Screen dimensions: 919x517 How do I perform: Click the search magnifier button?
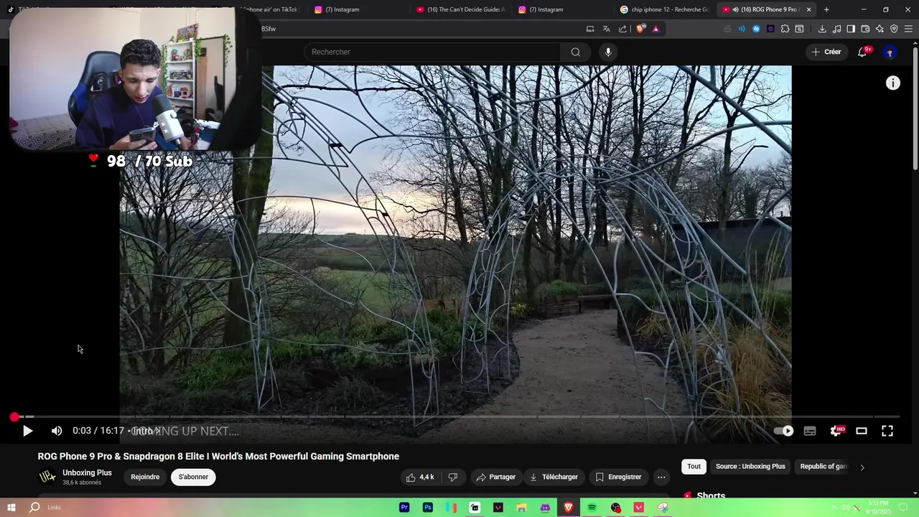[x=576, y=52]
